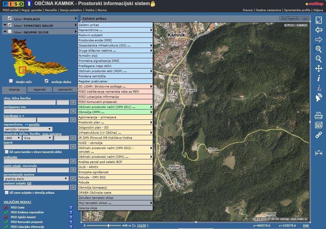
Task: Select the distance measurement tool
Action: (318, 153)
